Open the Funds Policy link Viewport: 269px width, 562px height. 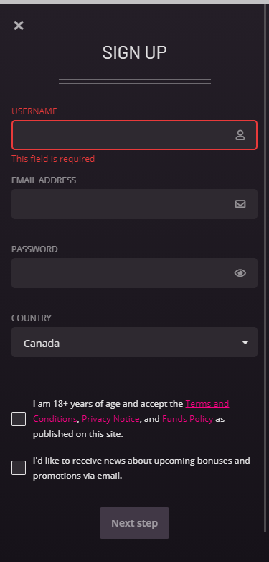[187, 419]
